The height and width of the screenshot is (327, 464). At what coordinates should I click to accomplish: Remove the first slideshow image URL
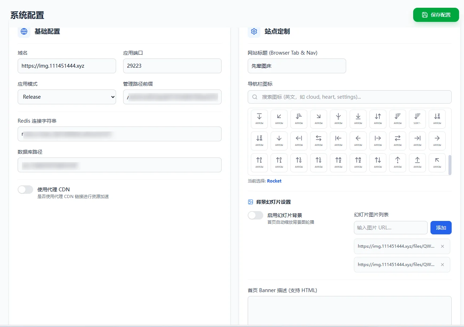point(442,246)
